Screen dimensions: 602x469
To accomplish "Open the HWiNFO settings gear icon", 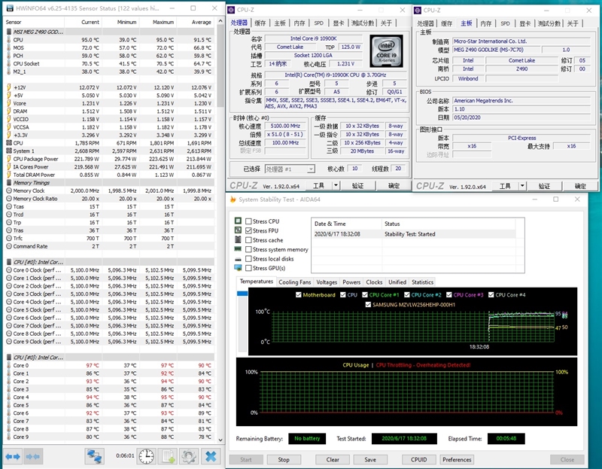I will pos(190,458).
